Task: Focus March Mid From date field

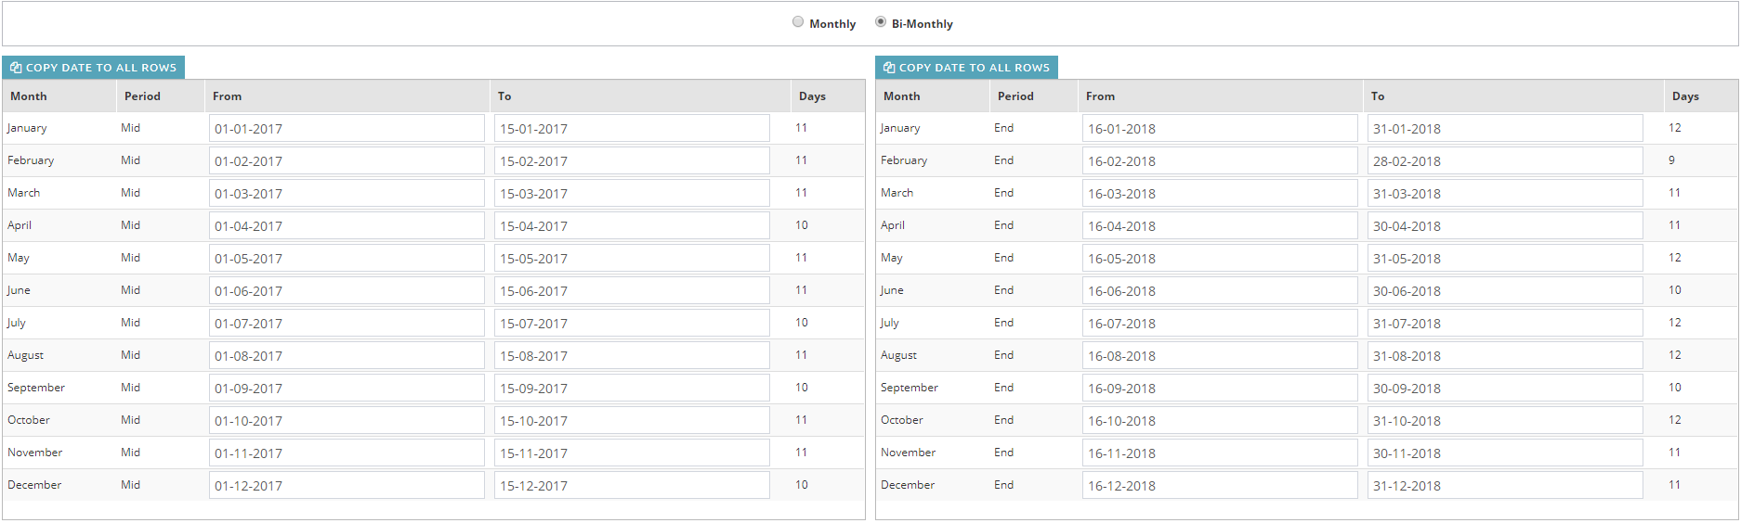Action: tap(347, 194)
